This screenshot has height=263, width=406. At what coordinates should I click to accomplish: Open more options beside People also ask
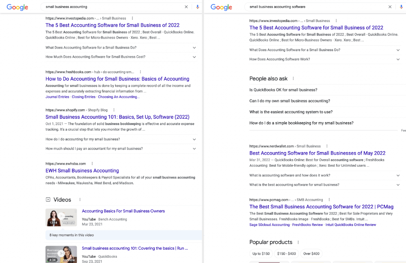tap(293, 78)
